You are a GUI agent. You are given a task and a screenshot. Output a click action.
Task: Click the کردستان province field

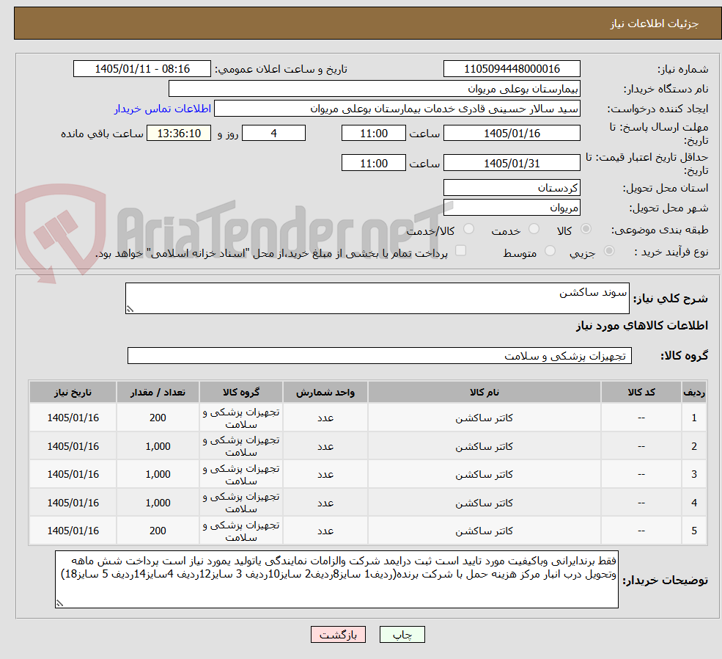(x=512, y=188)
